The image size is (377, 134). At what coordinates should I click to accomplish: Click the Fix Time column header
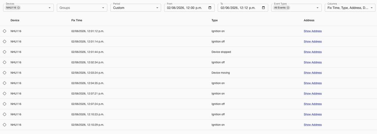(77, 21)
